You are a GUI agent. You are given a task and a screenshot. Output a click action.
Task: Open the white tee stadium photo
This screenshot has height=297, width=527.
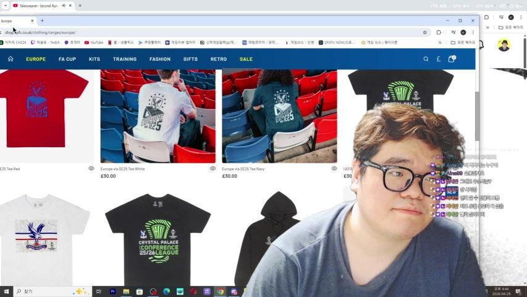coord(158,116)
